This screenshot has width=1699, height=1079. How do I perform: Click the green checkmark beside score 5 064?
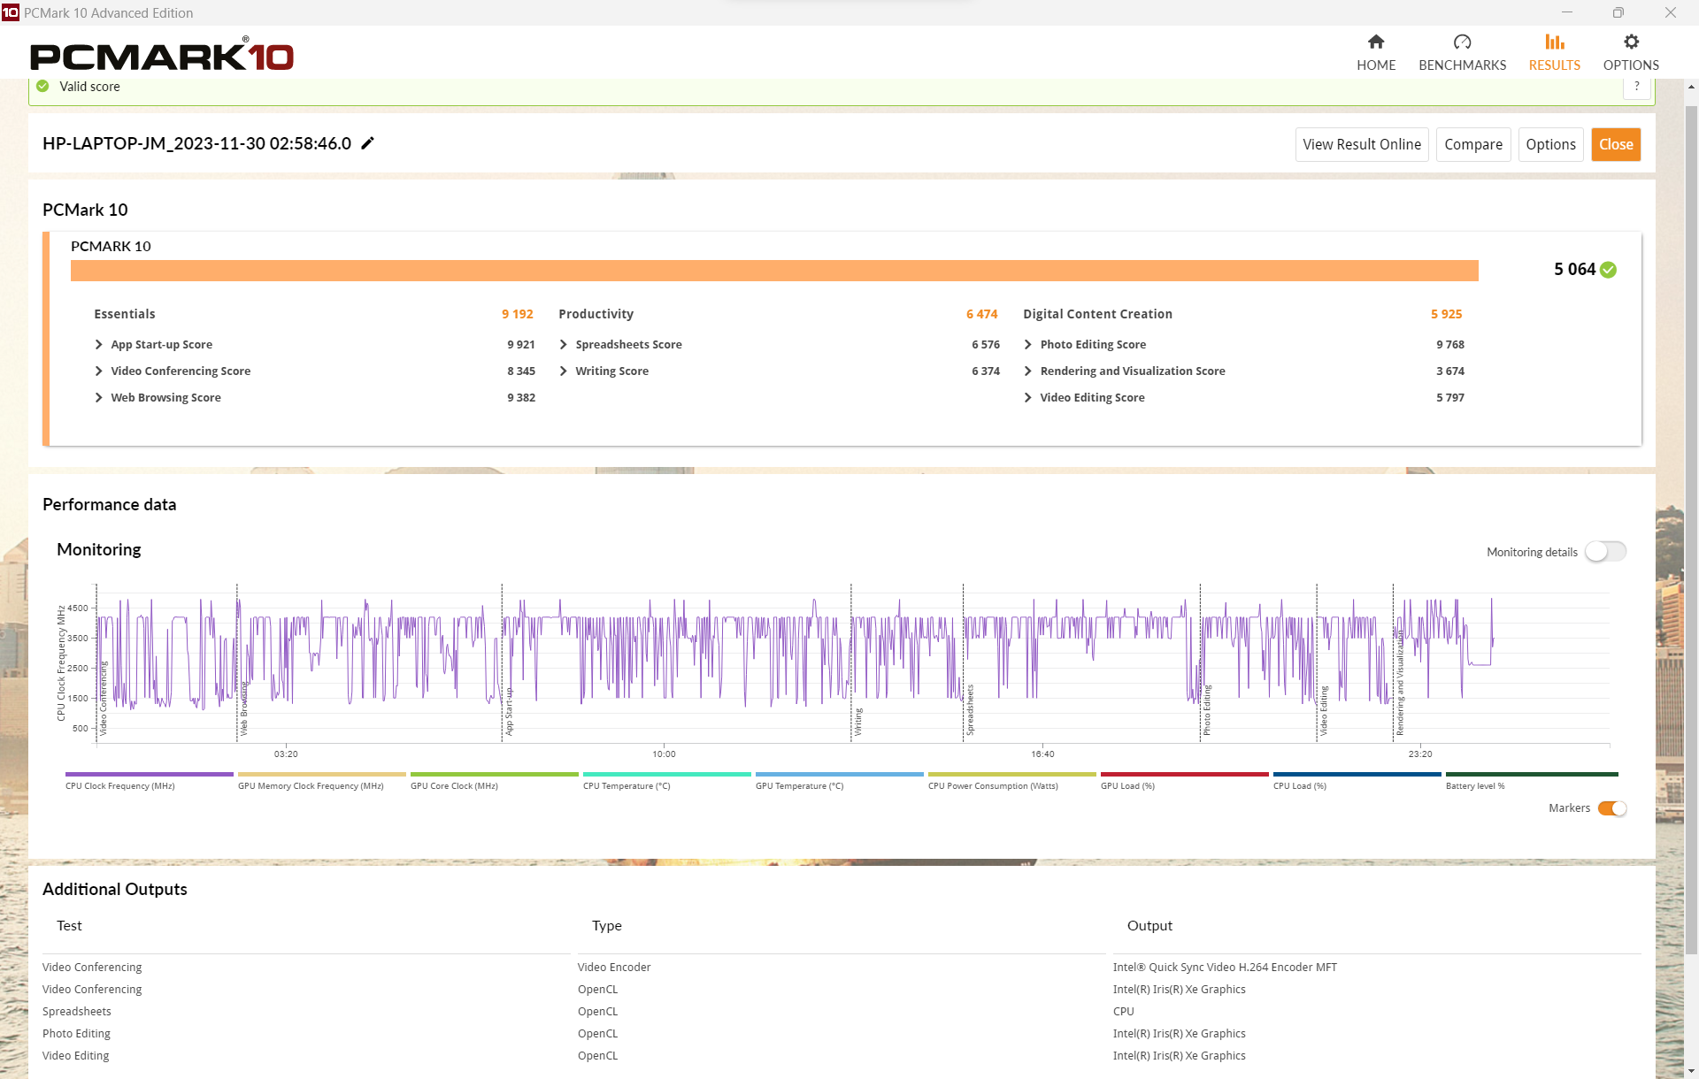point(1609,270)
